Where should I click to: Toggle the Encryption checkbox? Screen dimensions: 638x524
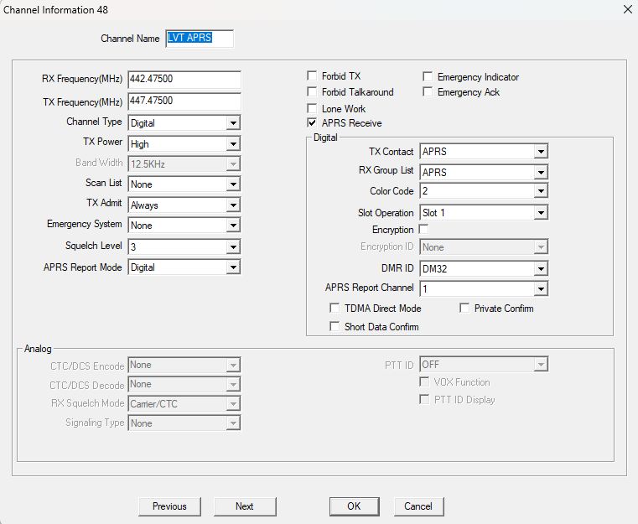tap(423, 230)
